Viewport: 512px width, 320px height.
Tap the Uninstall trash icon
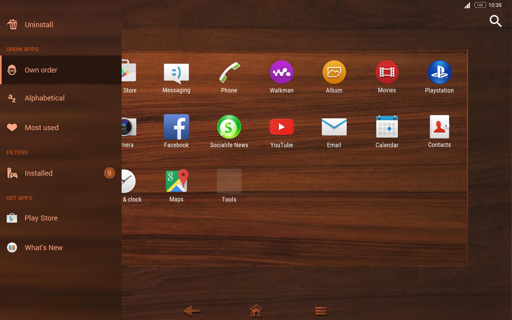[12, 25]
